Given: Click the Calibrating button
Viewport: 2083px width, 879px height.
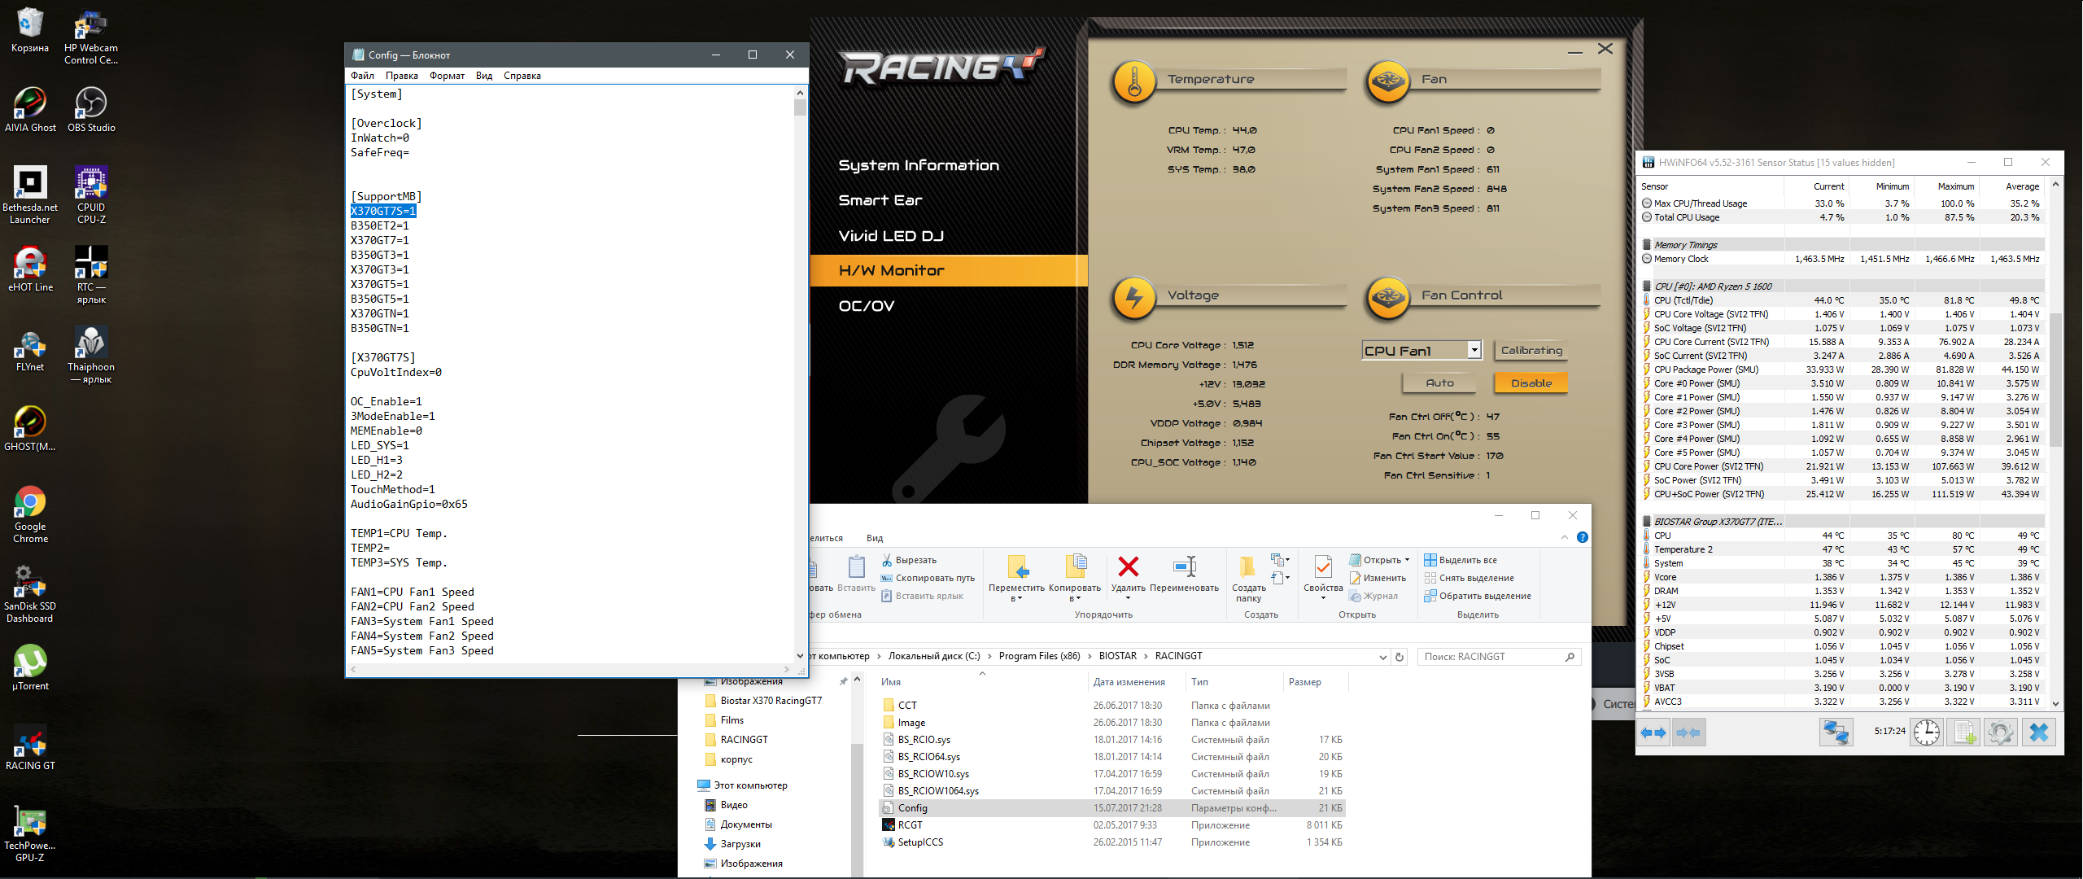Looking at the screenshot, I should [x=1531, y=350].
